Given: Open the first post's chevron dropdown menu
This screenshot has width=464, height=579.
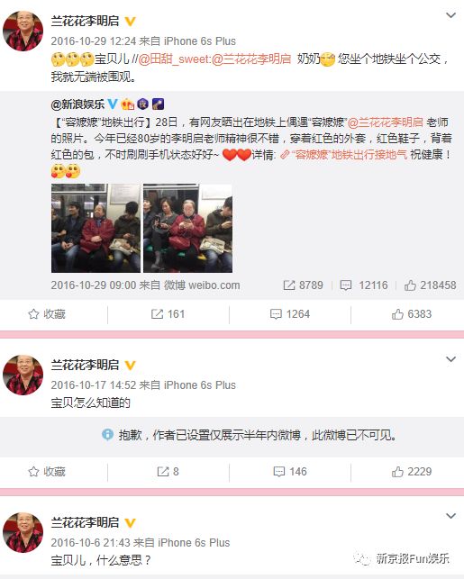Looking at the screenshot, I should 450,15.
